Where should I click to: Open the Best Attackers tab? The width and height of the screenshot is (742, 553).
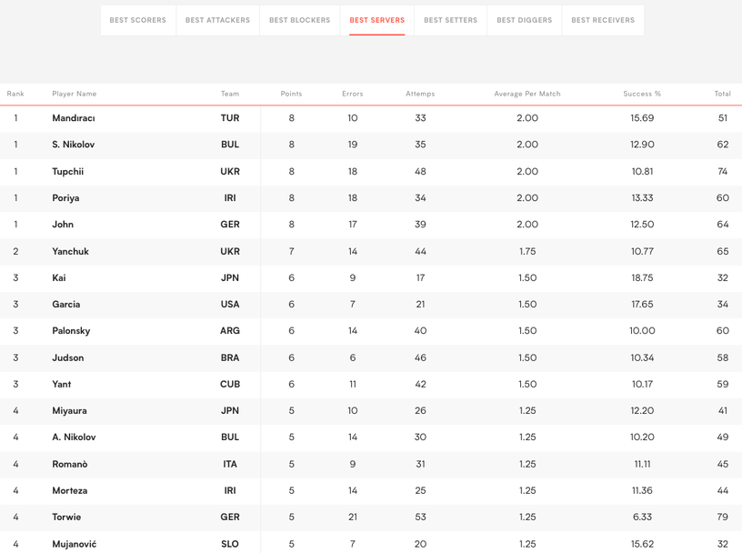[x=217, y=20]
